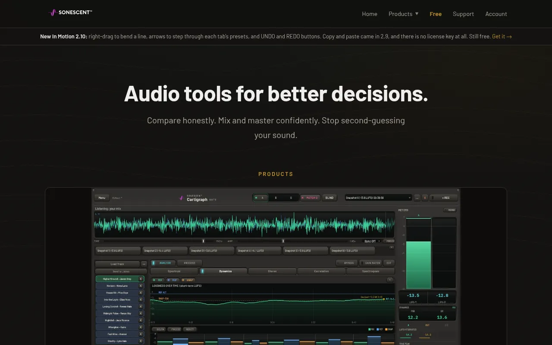Screen dimensions: 552x345
Task: Follow the 'Get it' link in the banner
Action: point(502,36)
